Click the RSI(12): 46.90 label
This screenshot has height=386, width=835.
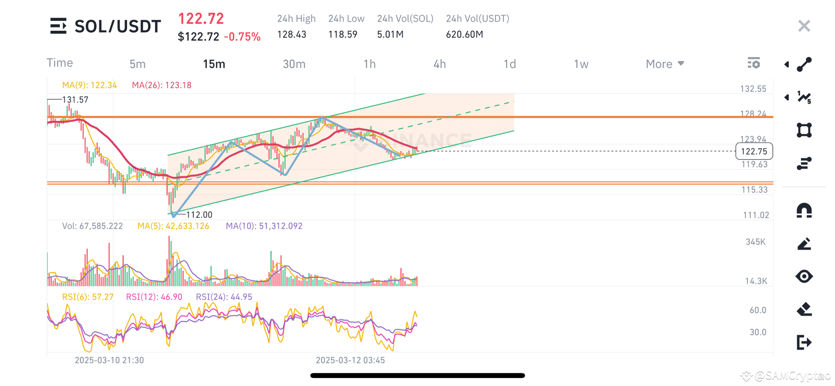pos(154,297)
